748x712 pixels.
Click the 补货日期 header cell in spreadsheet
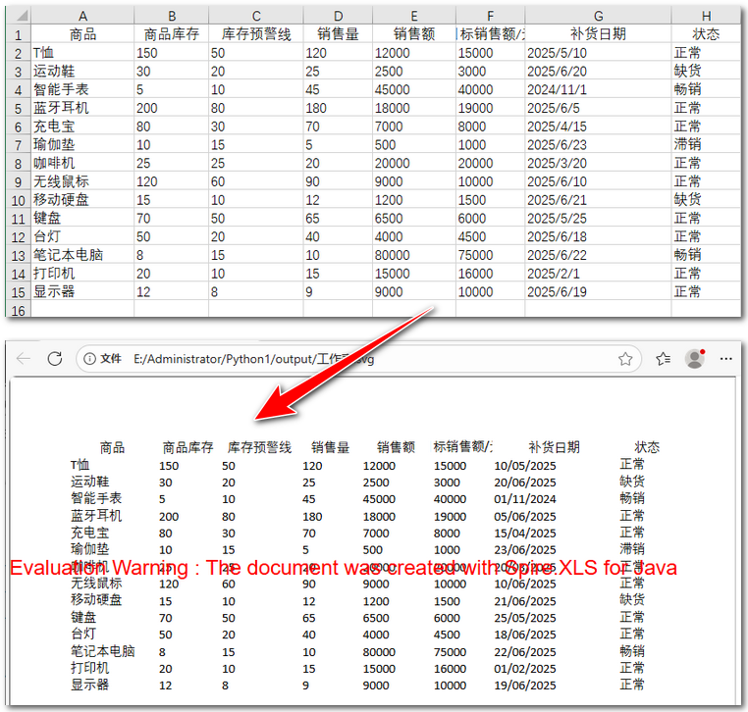pos(598,34)
